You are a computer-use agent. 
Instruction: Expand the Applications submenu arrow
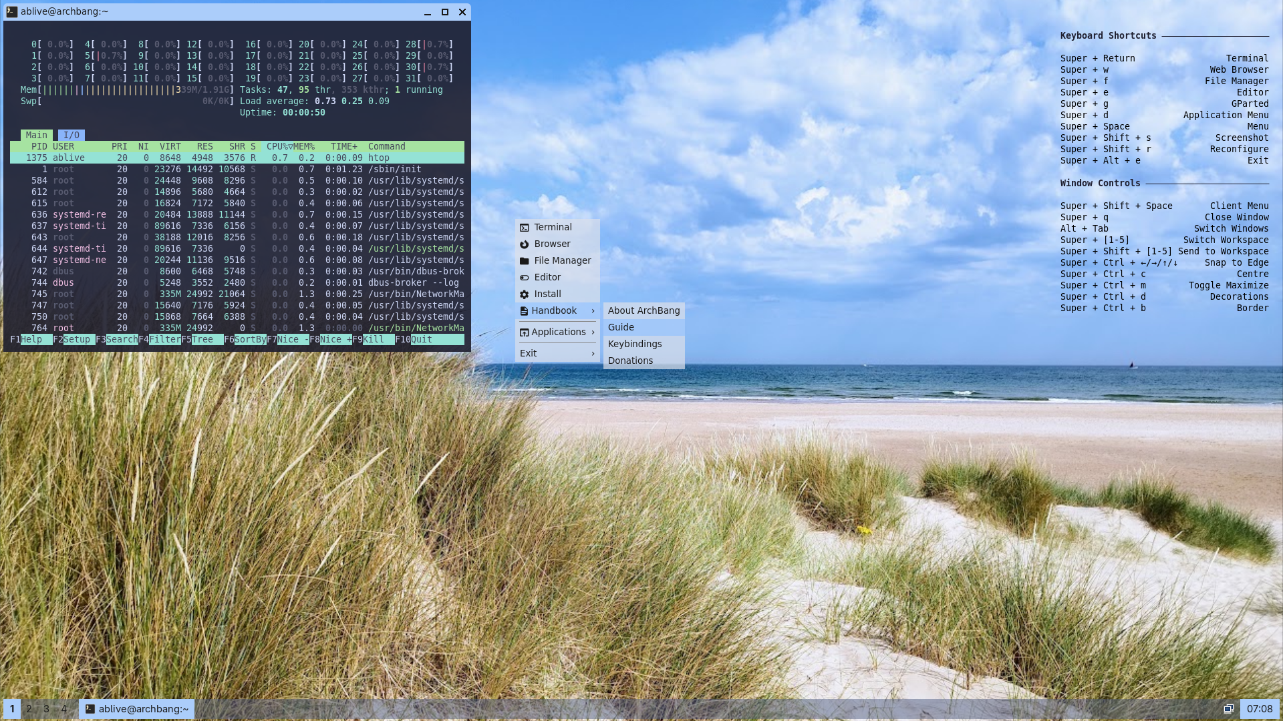point(593,332)
